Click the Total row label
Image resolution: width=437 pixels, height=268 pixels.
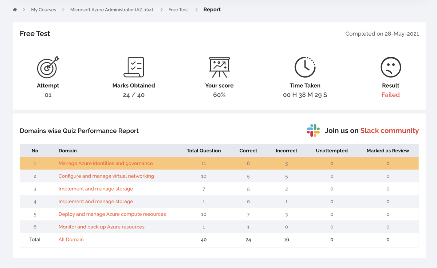pyautogui.click(x=35, y=240)
